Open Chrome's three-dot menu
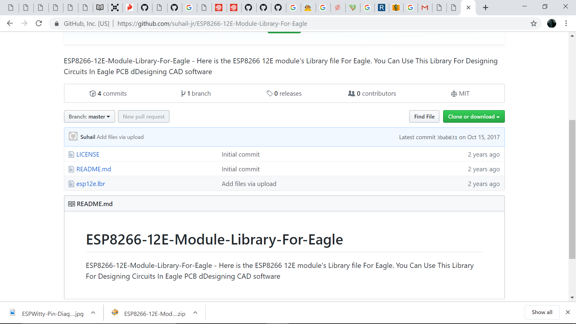Image resolution: width=576 pixels, height=324 pixels. pyautogui.click(x=566, y=23)
